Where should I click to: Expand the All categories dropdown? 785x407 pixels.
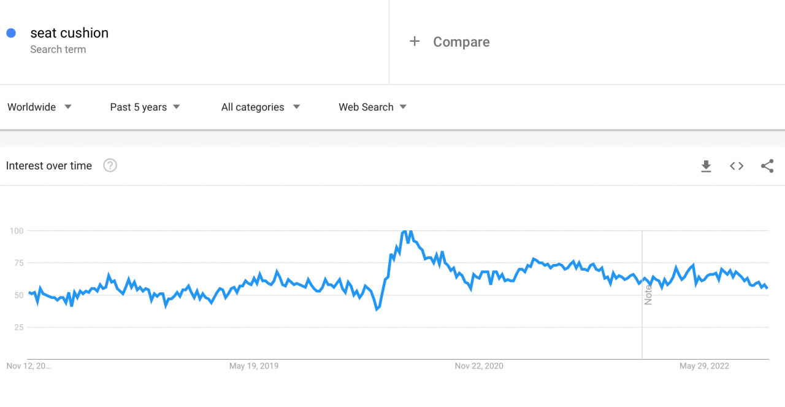coord(259,107)
